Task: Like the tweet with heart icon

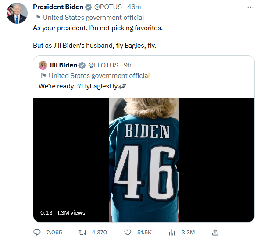Action: [x=128, y=233]
